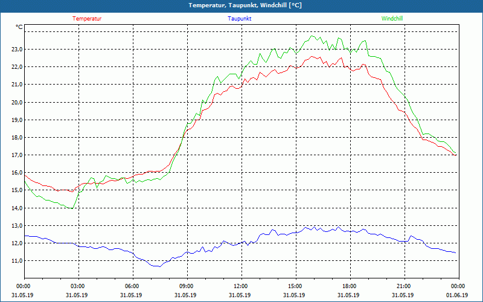Click the 12,0 y-axis value
This screenshot has width=483, height=302.
pyautogui.click(x=17, y=243)
